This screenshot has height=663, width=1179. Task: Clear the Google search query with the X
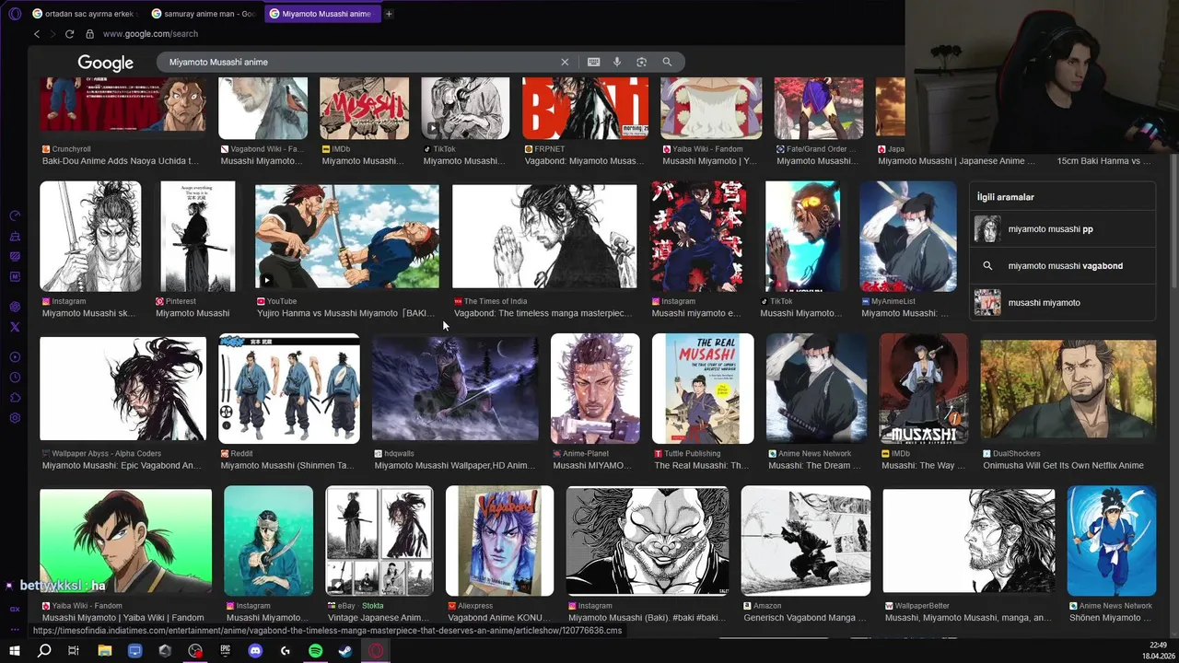coord(565,62)
